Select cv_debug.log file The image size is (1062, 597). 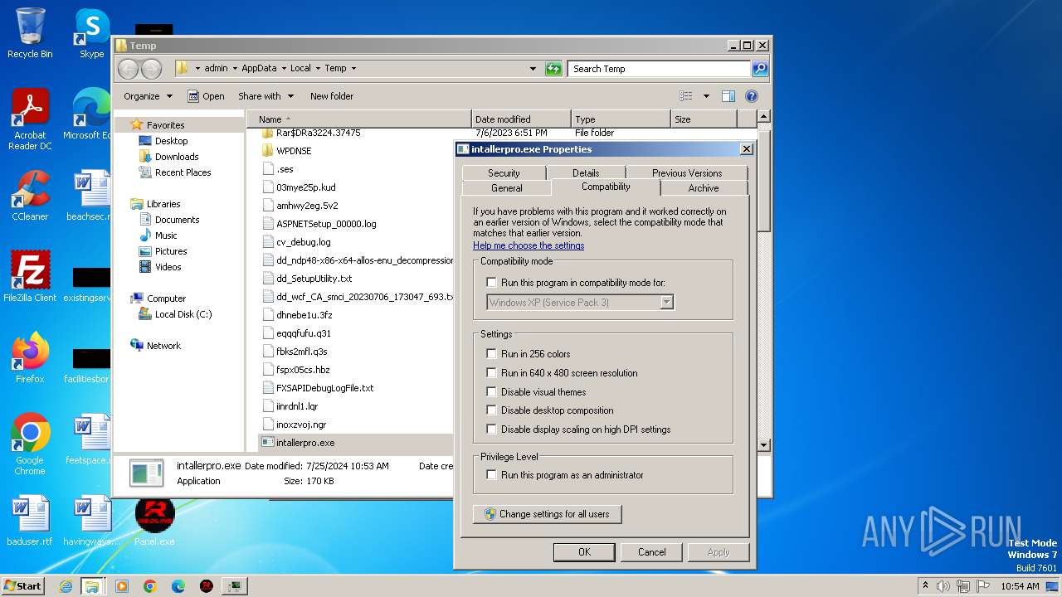pos(304,242)
